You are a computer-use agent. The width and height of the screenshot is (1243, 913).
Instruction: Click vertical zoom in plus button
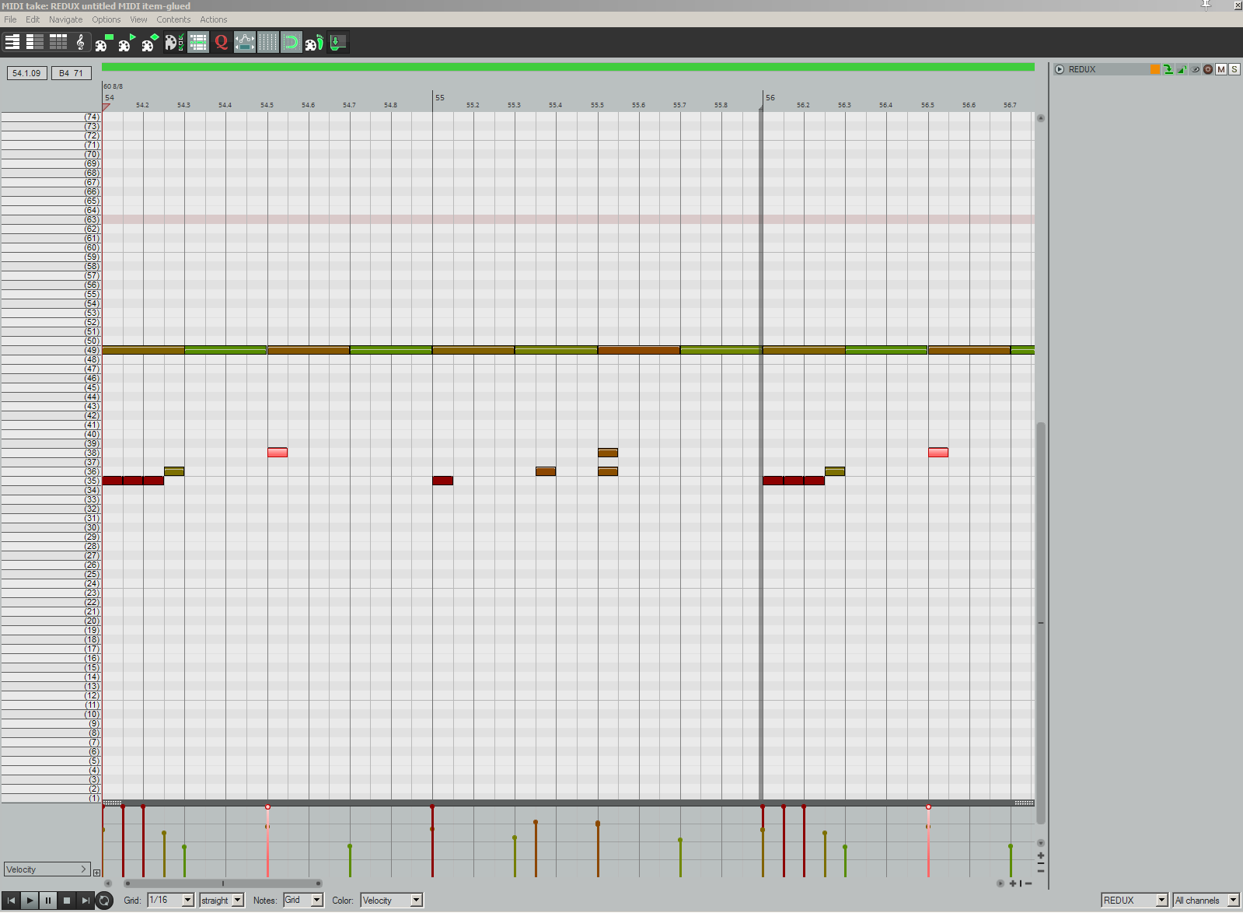point(1041,855)
